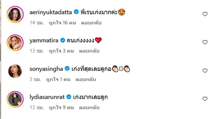
Task: Open aerinyuktadatta's profile picture
Action: pos(15,14)
